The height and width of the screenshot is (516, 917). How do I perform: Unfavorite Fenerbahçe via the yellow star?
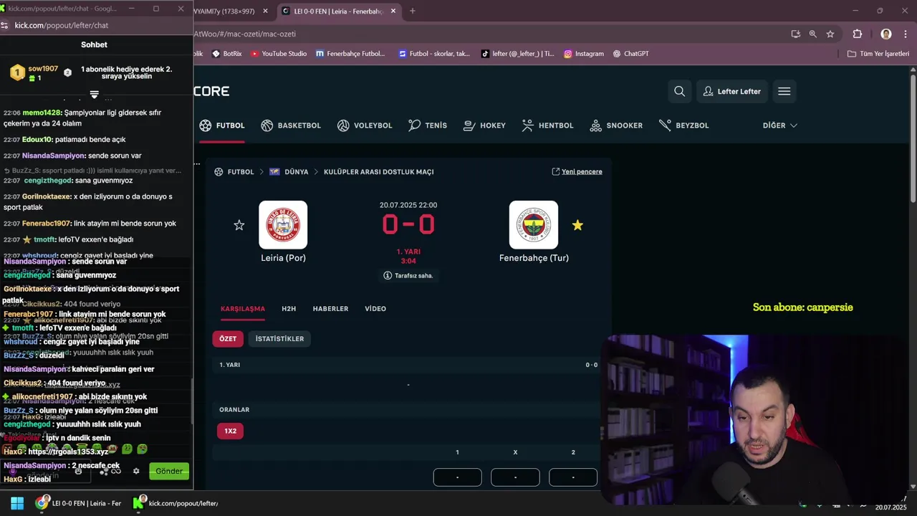pyautogui.click(x=577, y=225)
